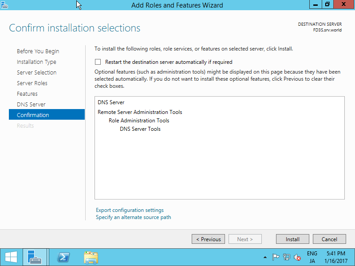
Task: Click the Action Center flag icon
Action: [x=276, y=257]
